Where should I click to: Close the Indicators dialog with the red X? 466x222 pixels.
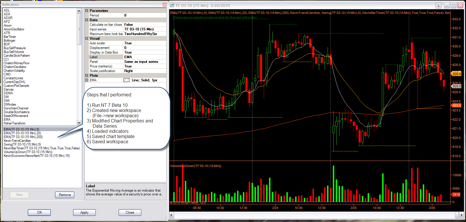[165, 4]
